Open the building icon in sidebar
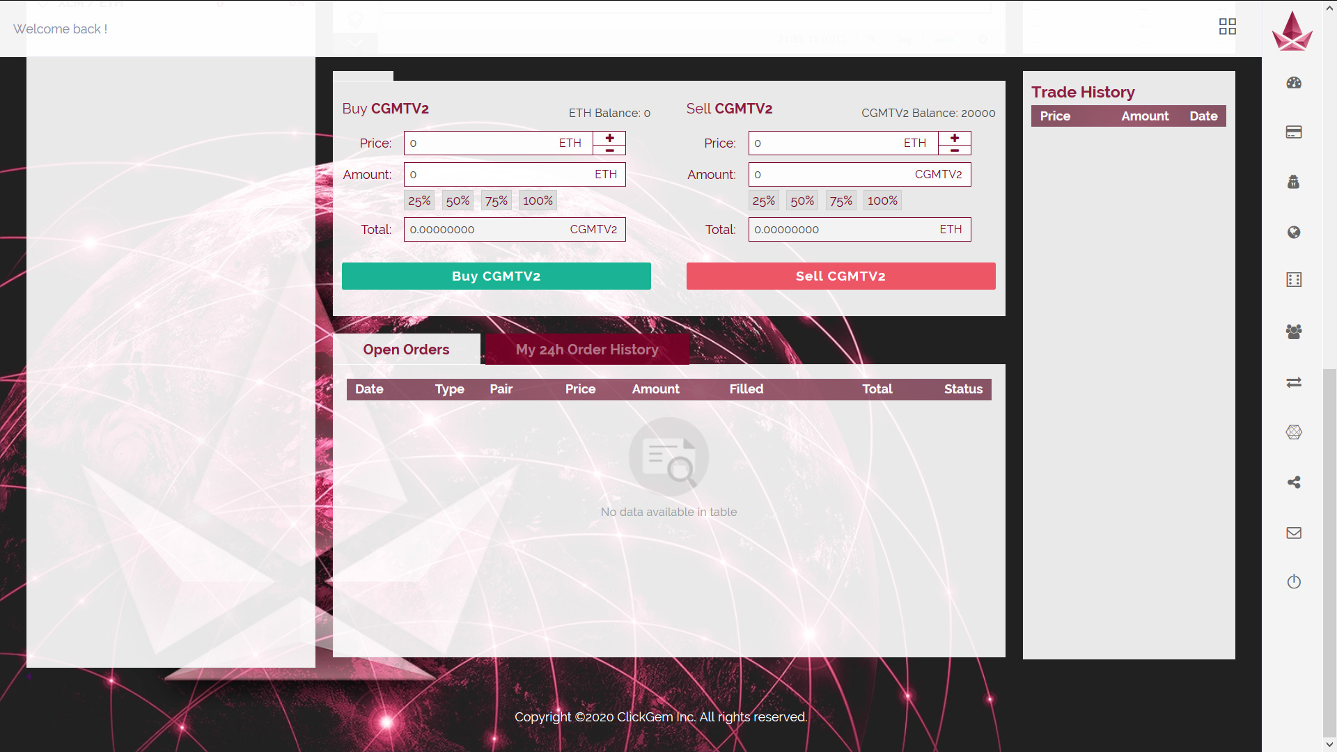The height and width of the screenshot is (752, 1337). (1294, 280)
